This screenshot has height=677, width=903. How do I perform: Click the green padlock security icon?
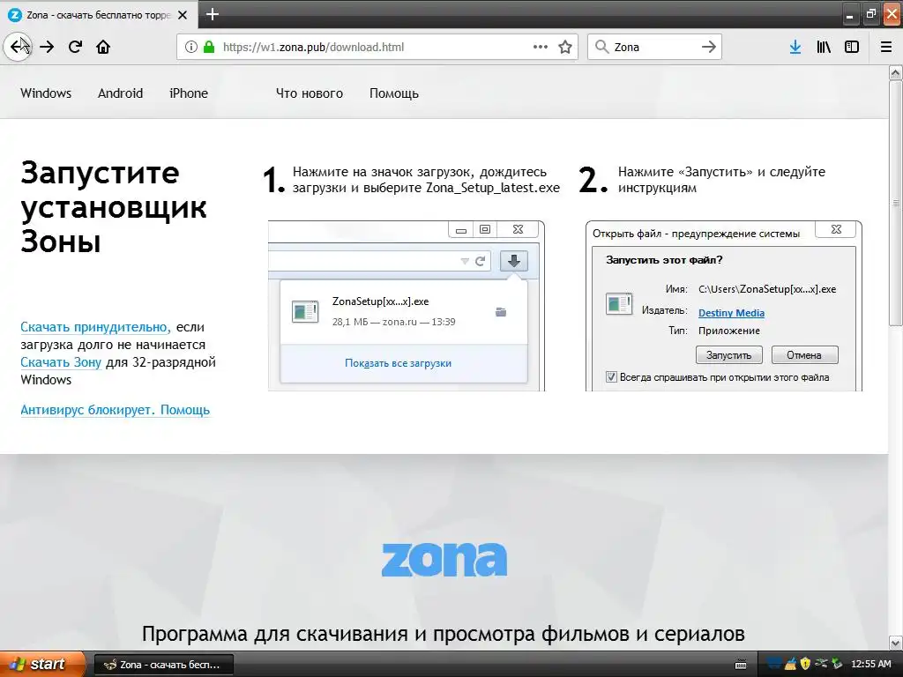pyautogui.click(x=209, y=47)
